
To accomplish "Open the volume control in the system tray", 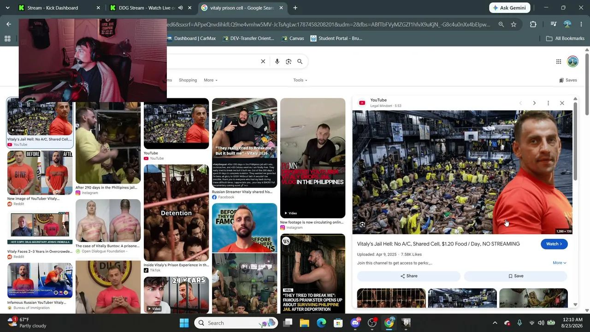I will [x=541, y=323].
